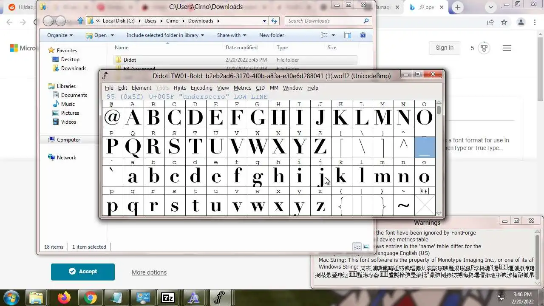Open Windows Explorer from the taskbar
The height and width of the screenshot is (306, 544).
pyautogui.click(x=37, y=298)
